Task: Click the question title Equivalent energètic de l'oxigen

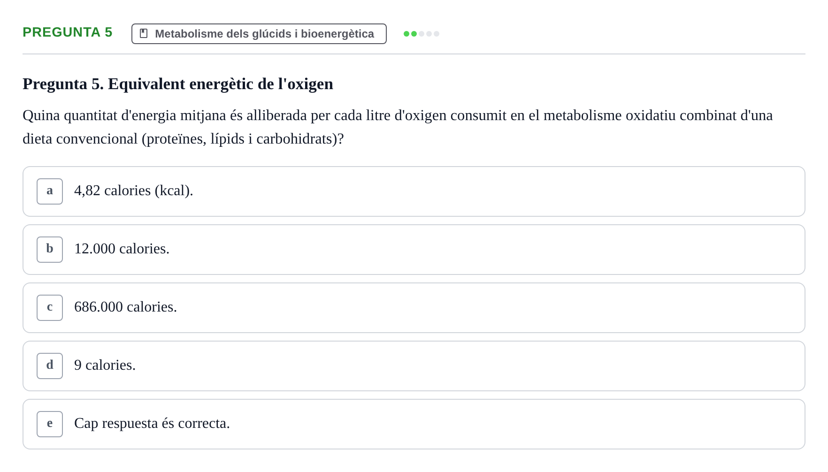Action: tap(221, 84)
